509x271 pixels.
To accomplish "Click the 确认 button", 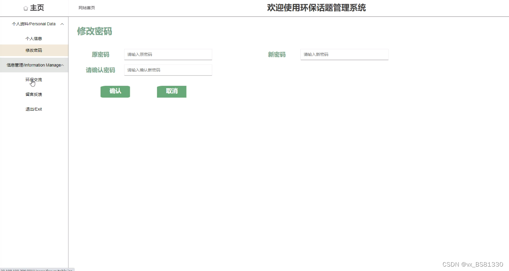I will click(115, 91).
